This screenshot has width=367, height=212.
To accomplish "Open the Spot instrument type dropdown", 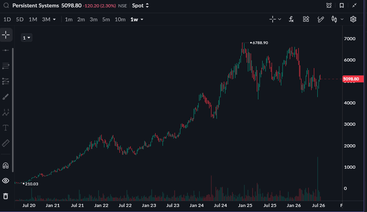I will [x=140, y=5].
